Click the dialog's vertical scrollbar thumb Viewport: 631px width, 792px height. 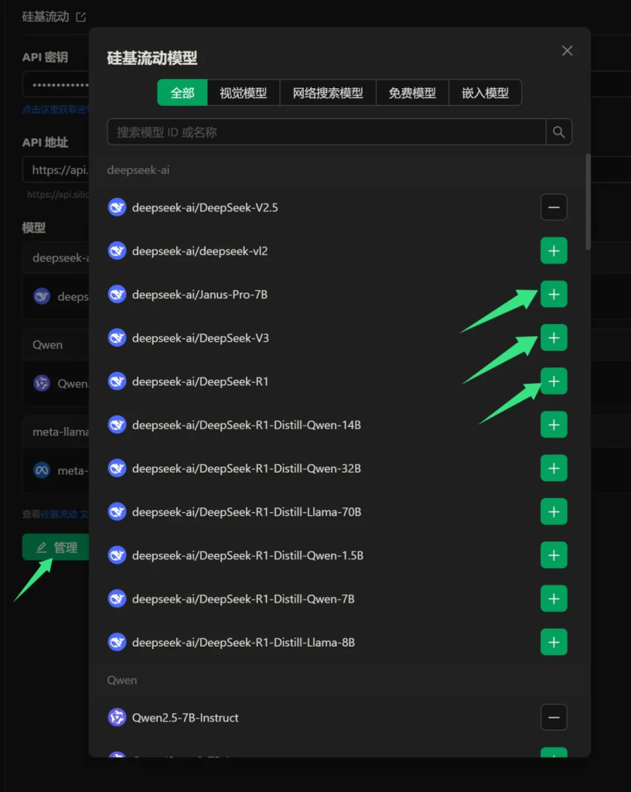coord(588,202)
